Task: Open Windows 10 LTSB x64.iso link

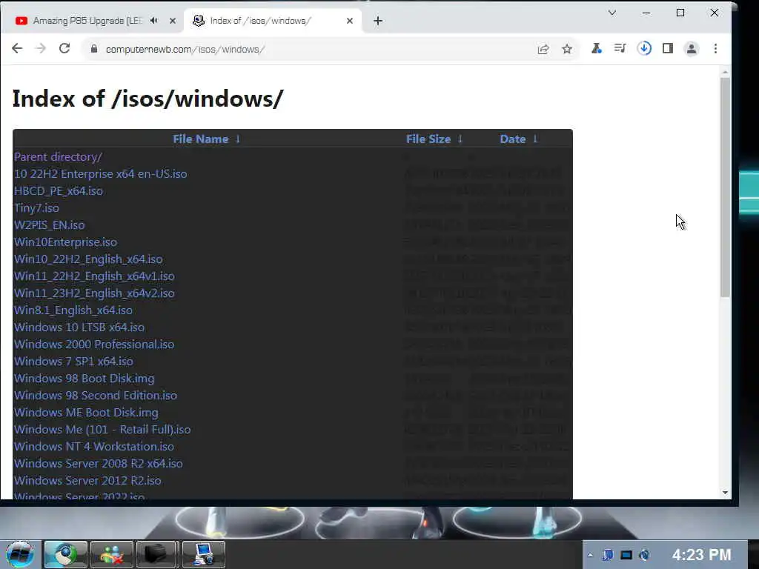Action: tap(79, 327)
